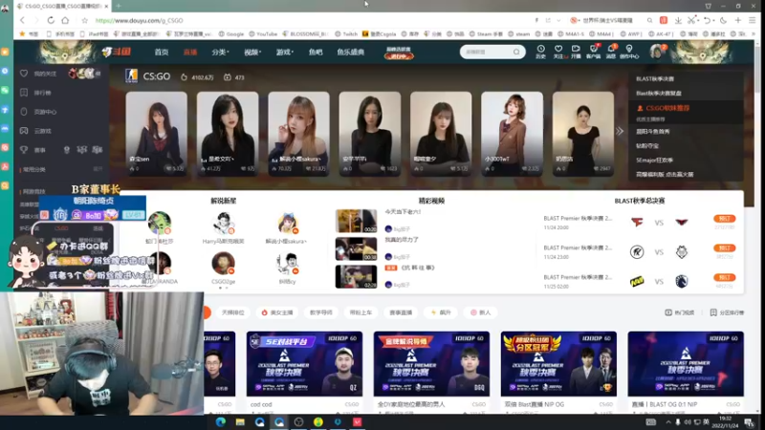This screenshot has width=765, height=430.
Task: Open SEmajor狂欢季 entry
Action: tap(654, 160)
